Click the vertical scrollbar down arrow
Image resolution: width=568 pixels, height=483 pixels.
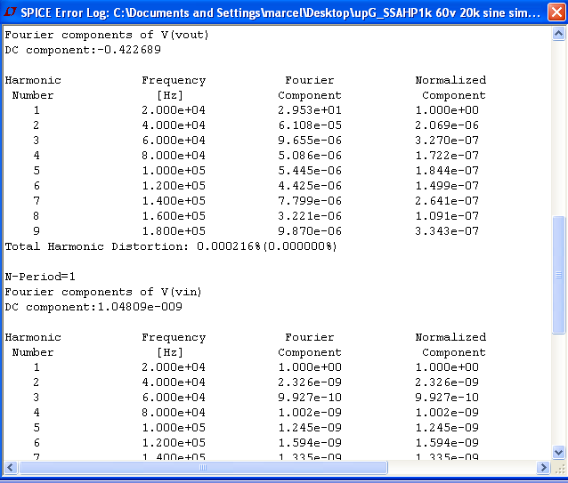[558, 452]
